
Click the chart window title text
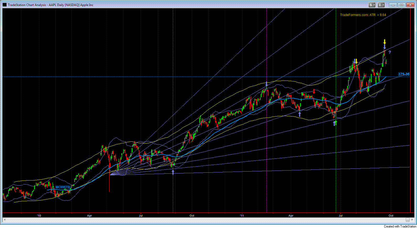(x=51, y=5)
